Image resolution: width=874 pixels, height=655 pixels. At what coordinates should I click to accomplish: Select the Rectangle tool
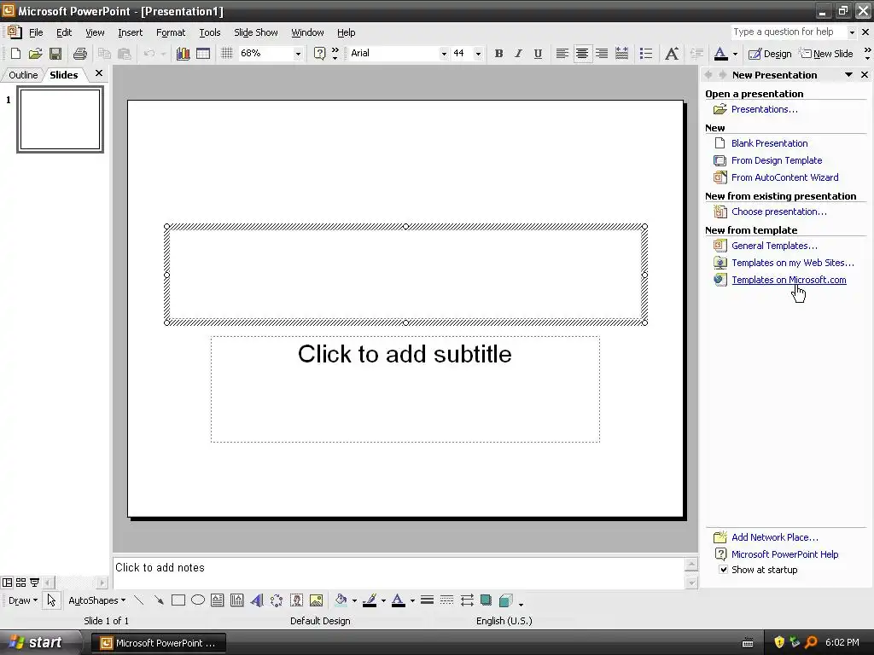pyautogui.click(x=178, y=600)
